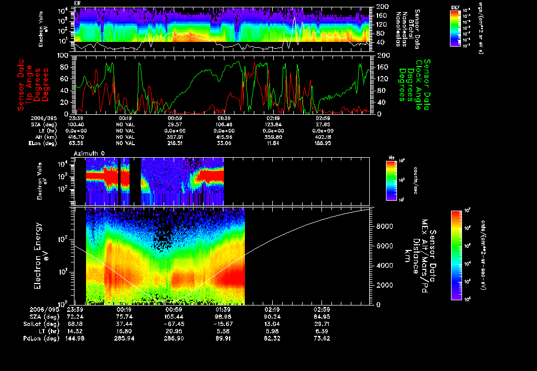
Task: Click the "Alt (km)" row label
Action: (x=46, y=137)
